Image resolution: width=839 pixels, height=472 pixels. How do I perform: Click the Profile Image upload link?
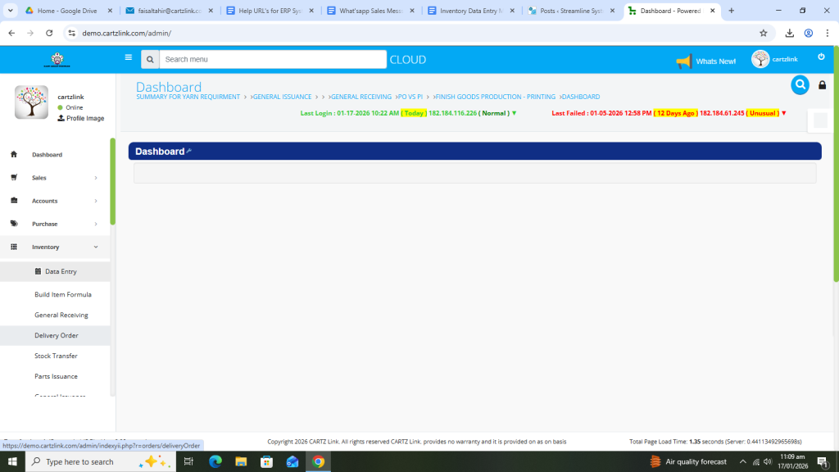pyautogui.click(x=80, y=118)
